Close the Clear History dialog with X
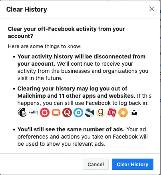The image size is (161, 175). pos(152,9)
